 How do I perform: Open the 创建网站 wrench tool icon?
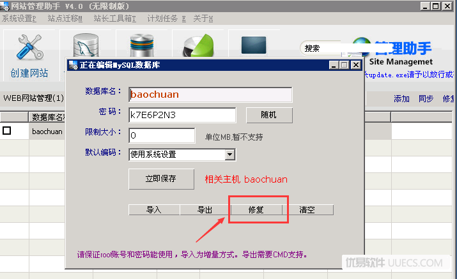coord(30,47)
